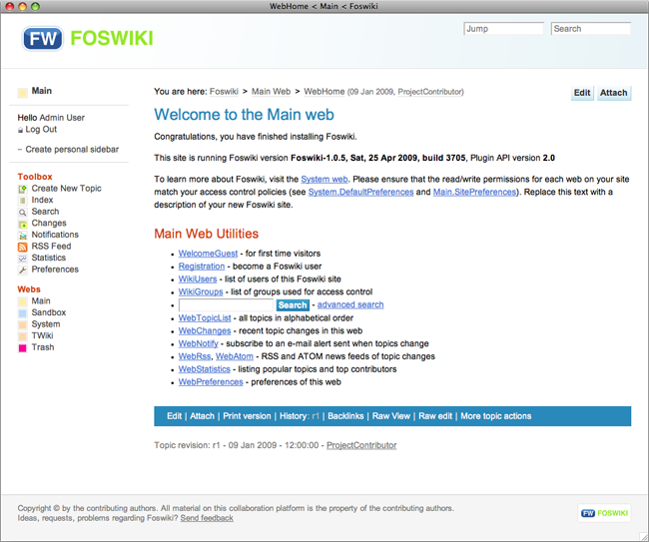This screenshot has width=649, height=542.
Task: Click the search text box in Utilities list
Action: 226,304
